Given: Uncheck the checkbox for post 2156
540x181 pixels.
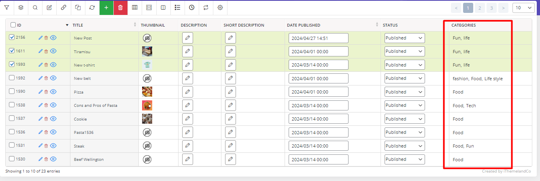Looking at the screenshot, I should coord(12,37).
